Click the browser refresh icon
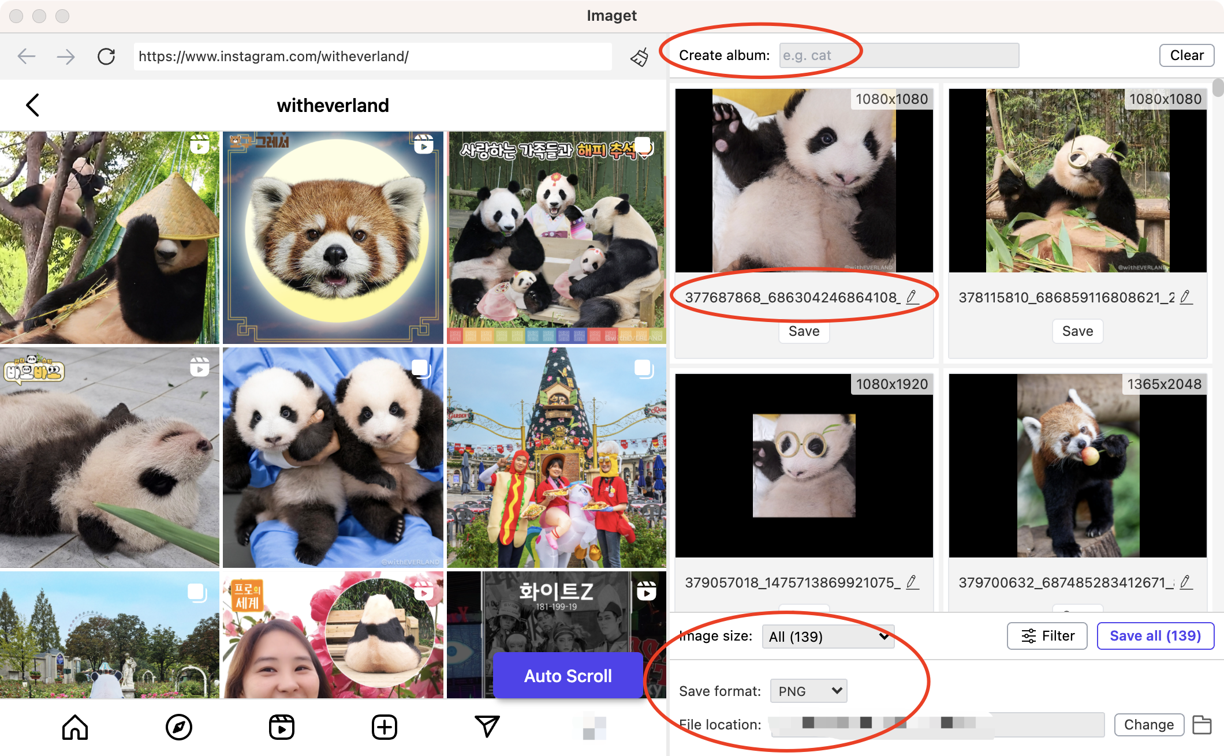Image resolution: width=1224 pixels, height=756 pixels. 106,56
